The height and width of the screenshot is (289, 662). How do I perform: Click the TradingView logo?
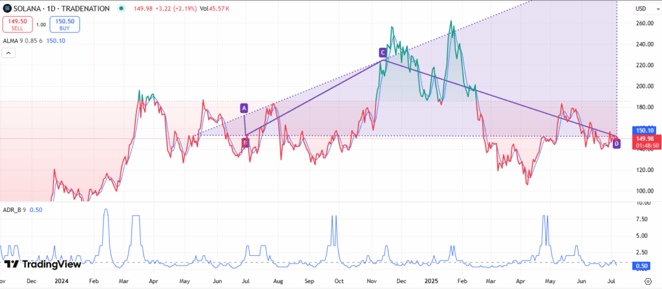coord(43,264)
